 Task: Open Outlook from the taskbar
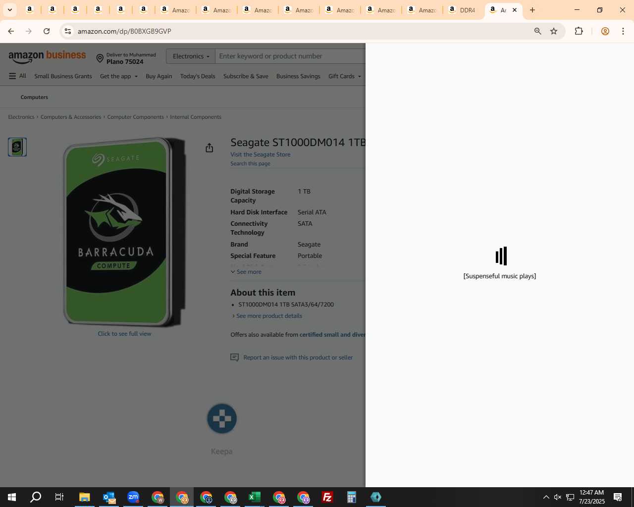pos(109,497)
